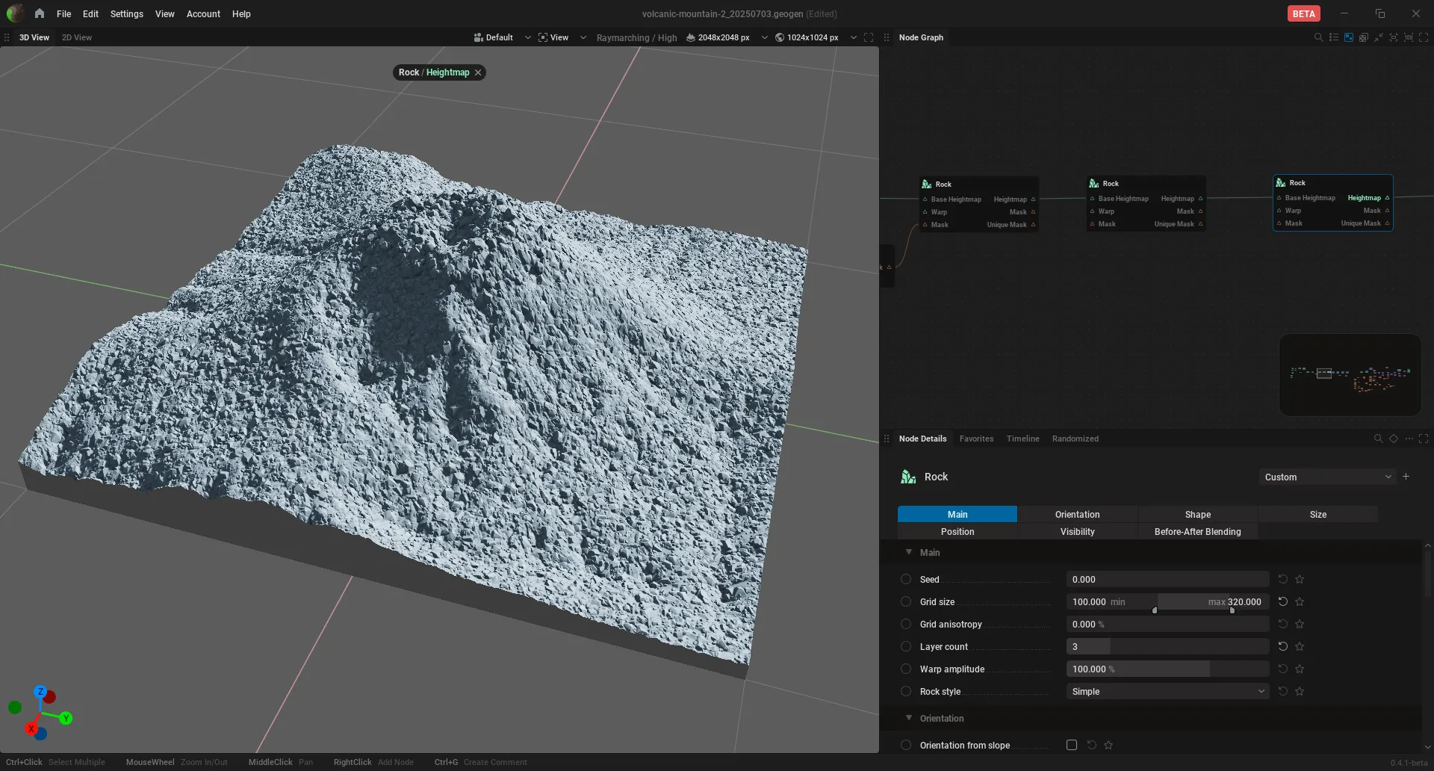
Task: Collapse the Main section
Action: [909, 552]
